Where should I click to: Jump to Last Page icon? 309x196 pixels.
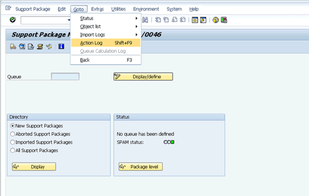pyautogui.click(x=183, y=20)
